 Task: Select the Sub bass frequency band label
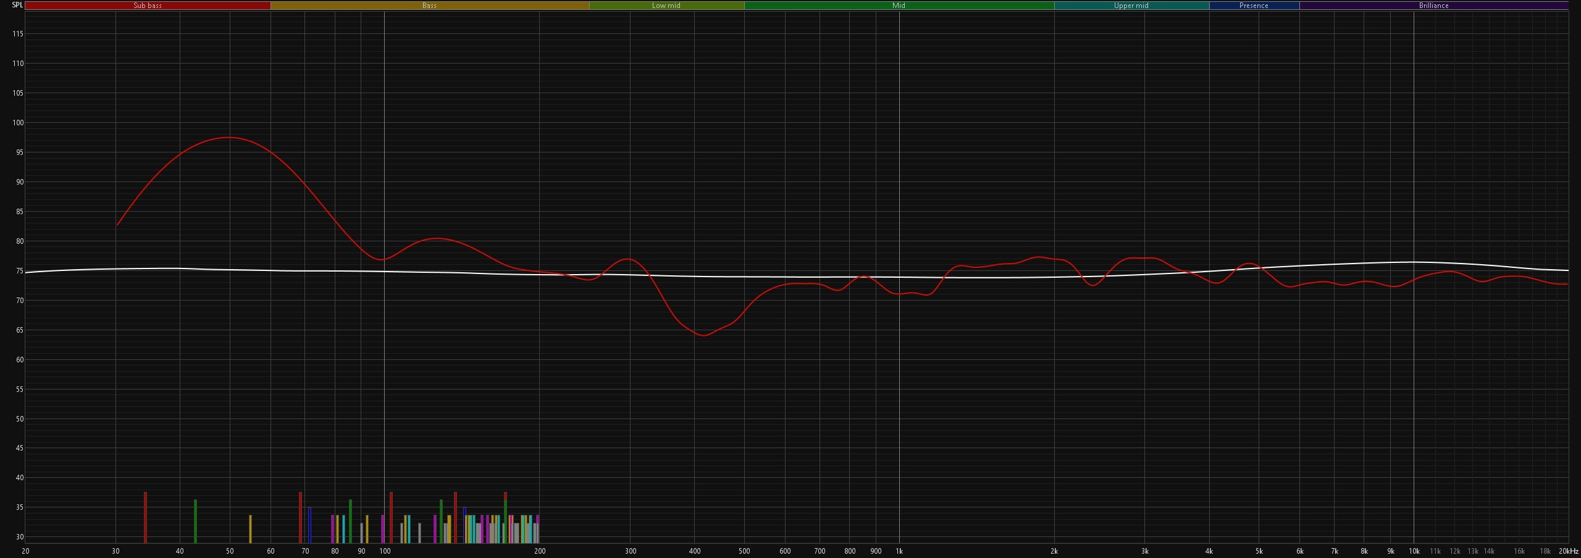coord(148,6)
